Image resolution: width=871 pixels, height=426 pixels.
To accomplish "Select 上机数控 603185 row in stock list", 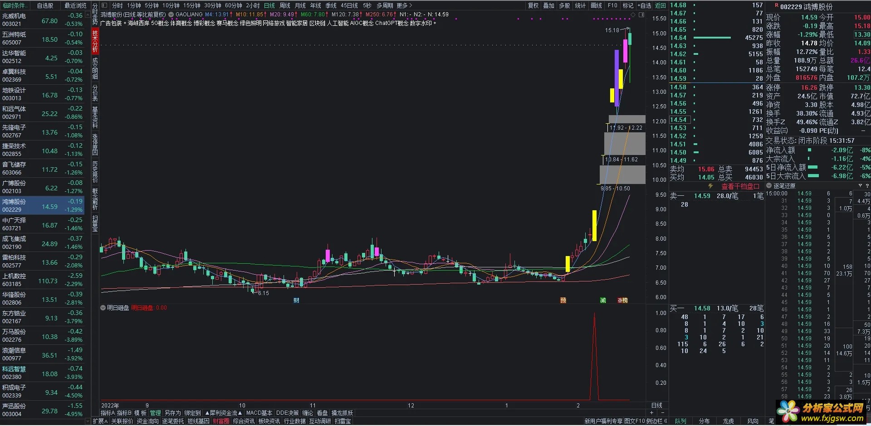I will 42,280.
